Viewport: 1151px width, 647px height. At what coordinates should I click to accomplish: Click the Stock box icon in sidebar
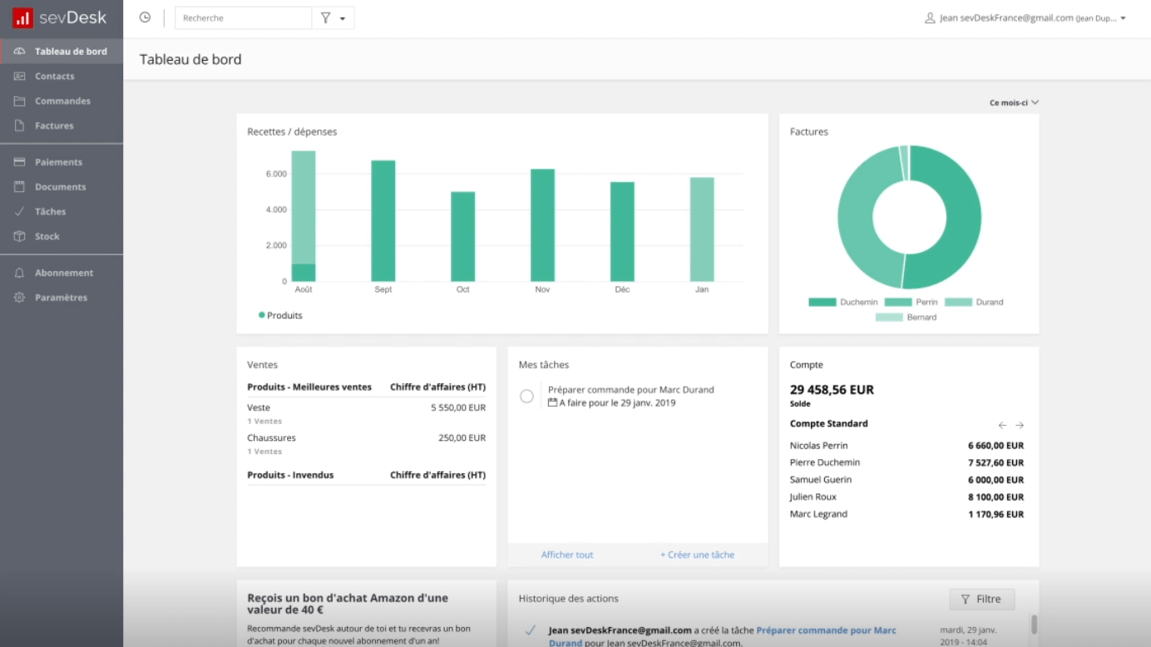pyautogui.click(x=19, y=237)
